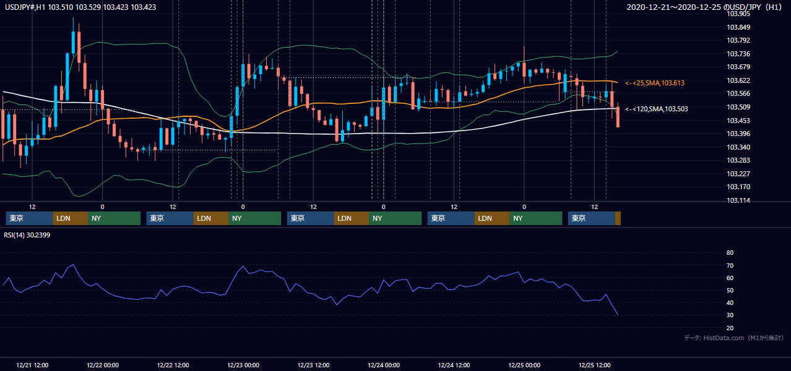
Task: Click RSI scale value 30
Action: (730, 315)
